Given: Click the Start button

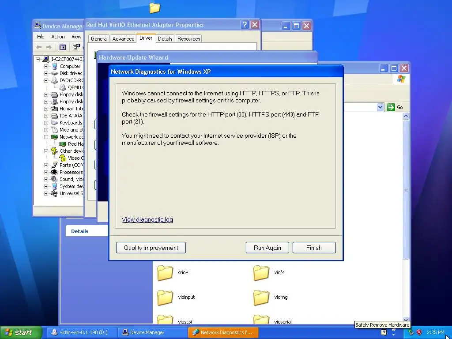Looking at the screenshot, I should coord(21,332).
